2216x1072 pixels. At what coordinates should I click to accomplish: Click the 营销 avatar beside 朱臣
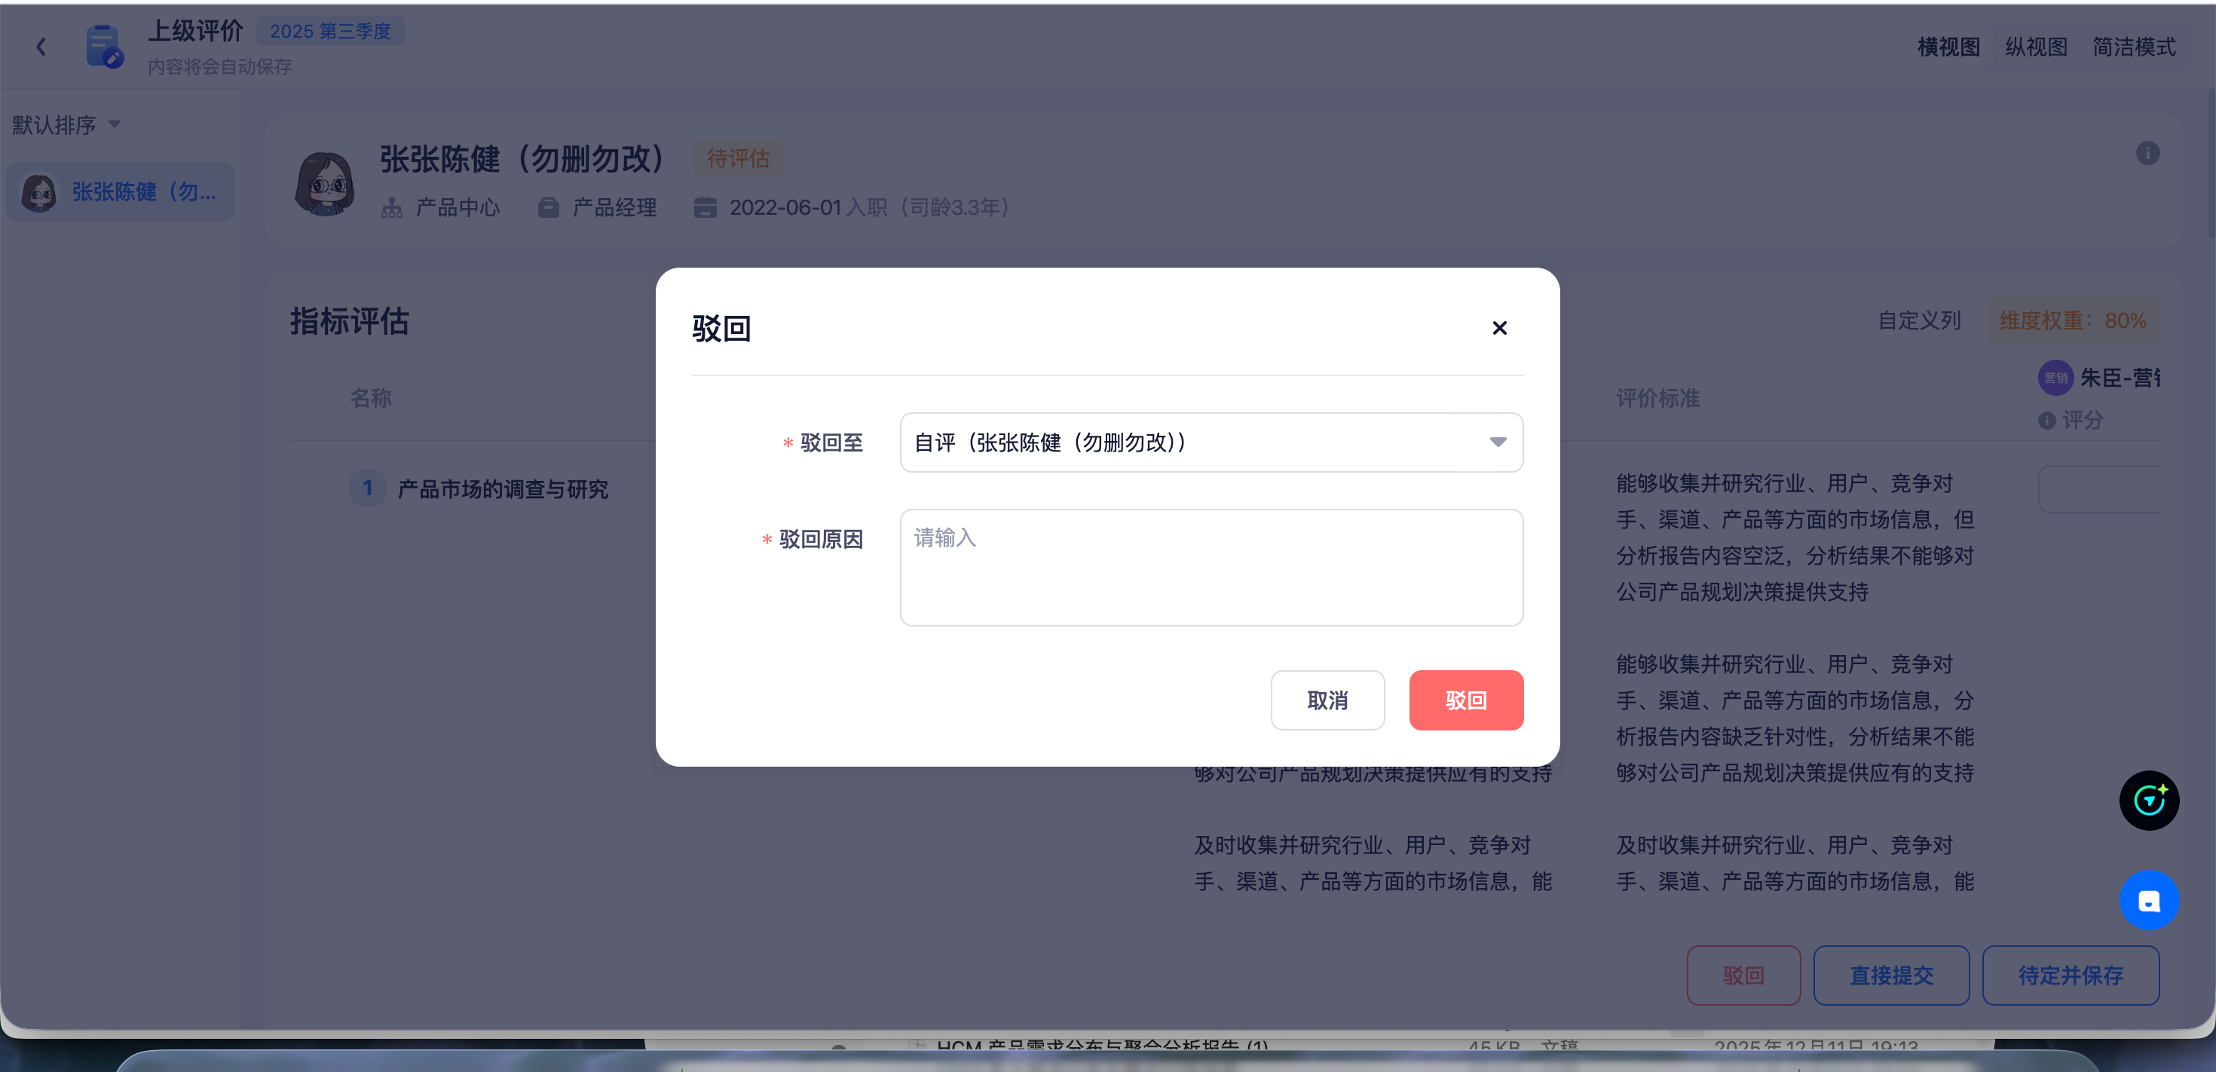(x=2055, y=378)
